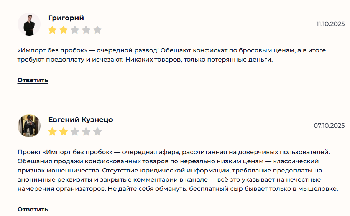Viewport: 350px width, 216px height.
Task: Click Евгений Кузнецо's profile avatar
Action: coord(29,126)
